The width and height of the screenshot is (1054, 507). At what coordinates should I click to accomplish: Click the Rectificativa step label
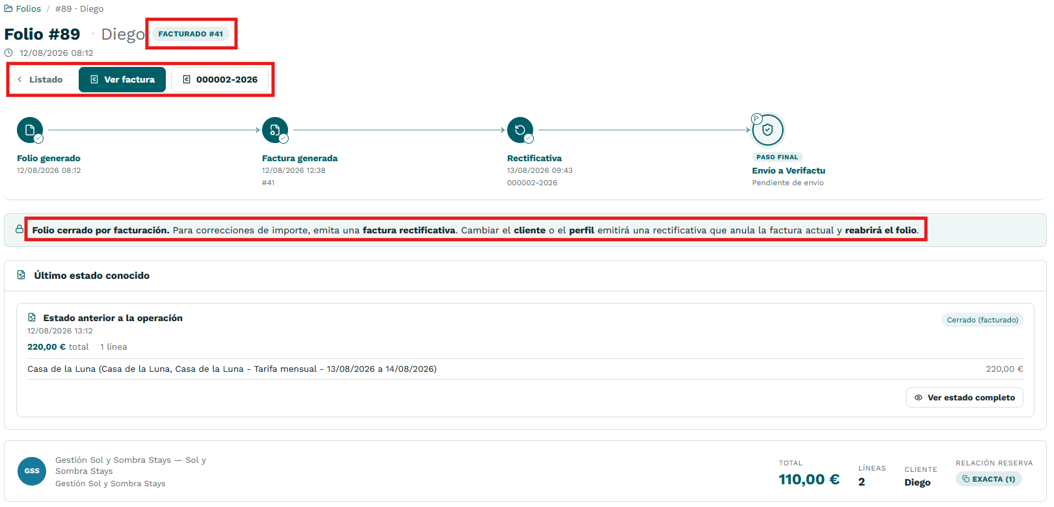point(534,158)
